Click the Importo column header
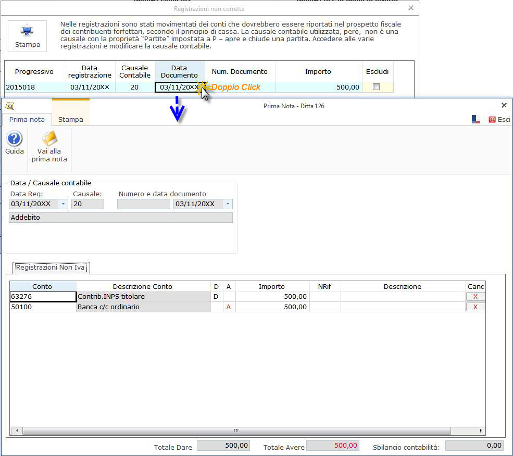This screenshot has width=513, height=456. pyautogui.click(x=272, y=286)
